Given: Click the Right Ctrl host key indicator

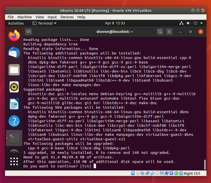Looking at the screenshot, I should (192, 173).
